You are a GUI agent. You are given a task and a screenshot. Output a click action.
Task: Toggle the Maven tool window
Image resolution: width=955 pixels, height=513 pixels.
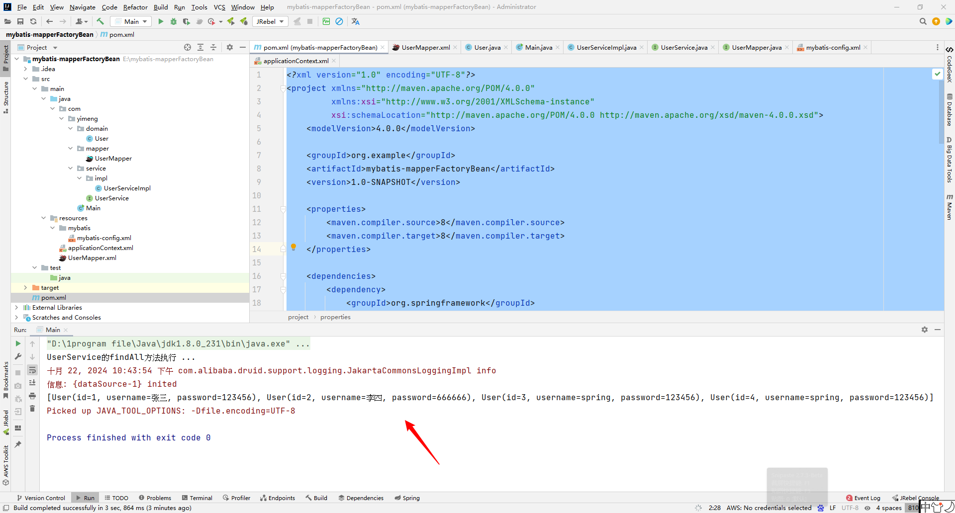[x=950, y=207]
